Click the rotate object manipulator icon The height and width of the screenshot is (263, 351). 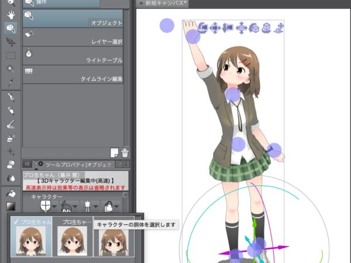click(254, 28)
